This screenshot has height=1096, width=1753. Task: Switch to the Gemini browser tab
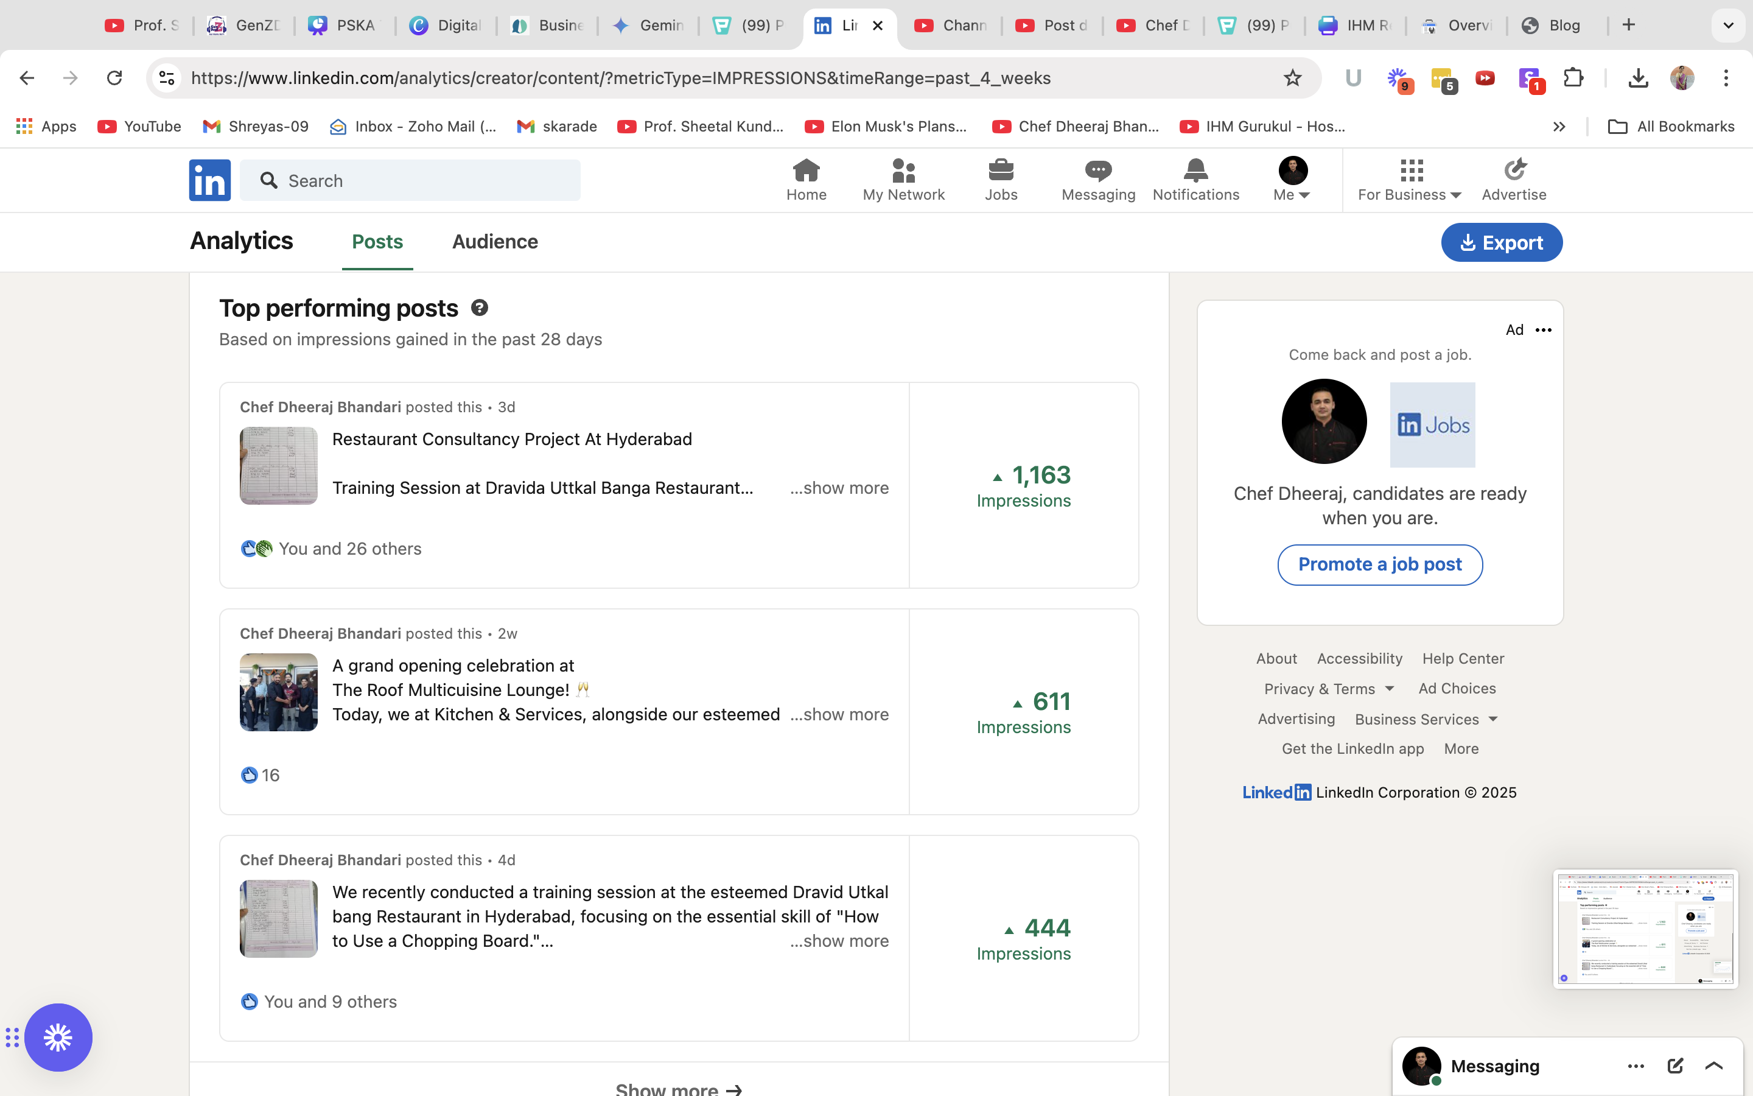pyautogui.click(x=648, y=26)
